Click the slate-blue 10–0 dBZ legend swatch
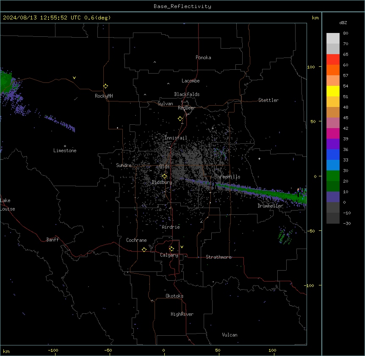Screen dimensions: 365x356 (x=333, y=197)
